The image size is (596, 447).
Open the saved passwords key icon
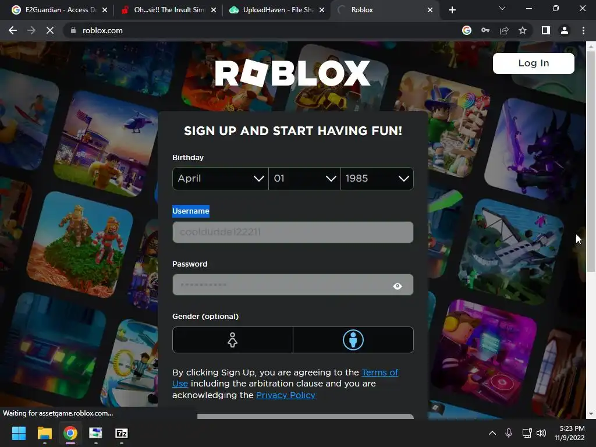coord(485,30)
